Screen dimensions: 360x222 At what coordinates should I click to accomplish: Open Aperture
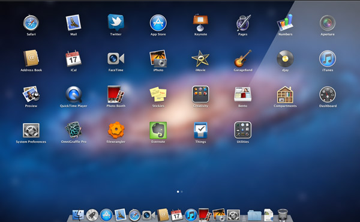click(328, 23)
